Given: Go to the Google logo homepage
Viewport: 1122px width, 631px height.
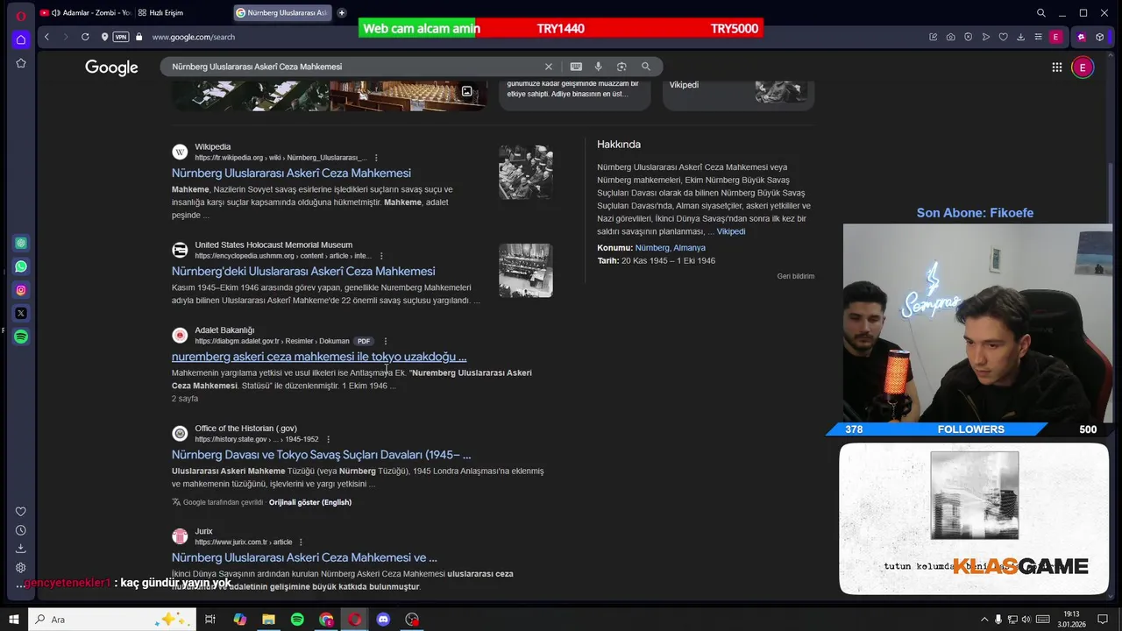Looking at the screenshot, I should pyautogui.click(x=111, y=67).
